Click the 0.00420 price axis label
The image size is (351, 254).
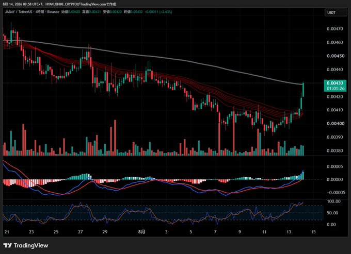(x=334, y=96)
